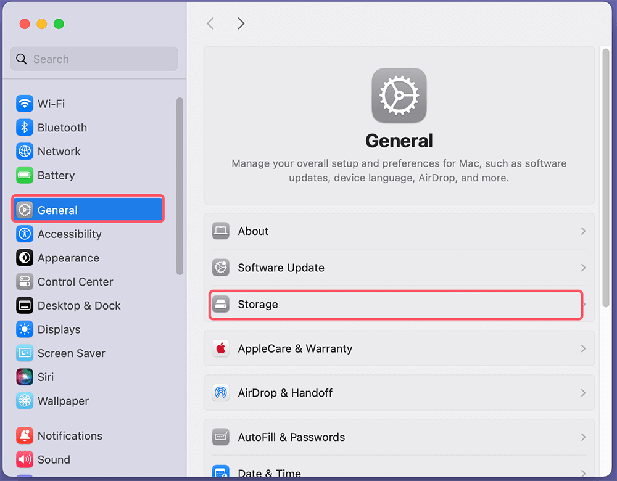Screen dimensions: 617x481
Task: Open Software Update via its chevron
Action: (x=582, y=268)
